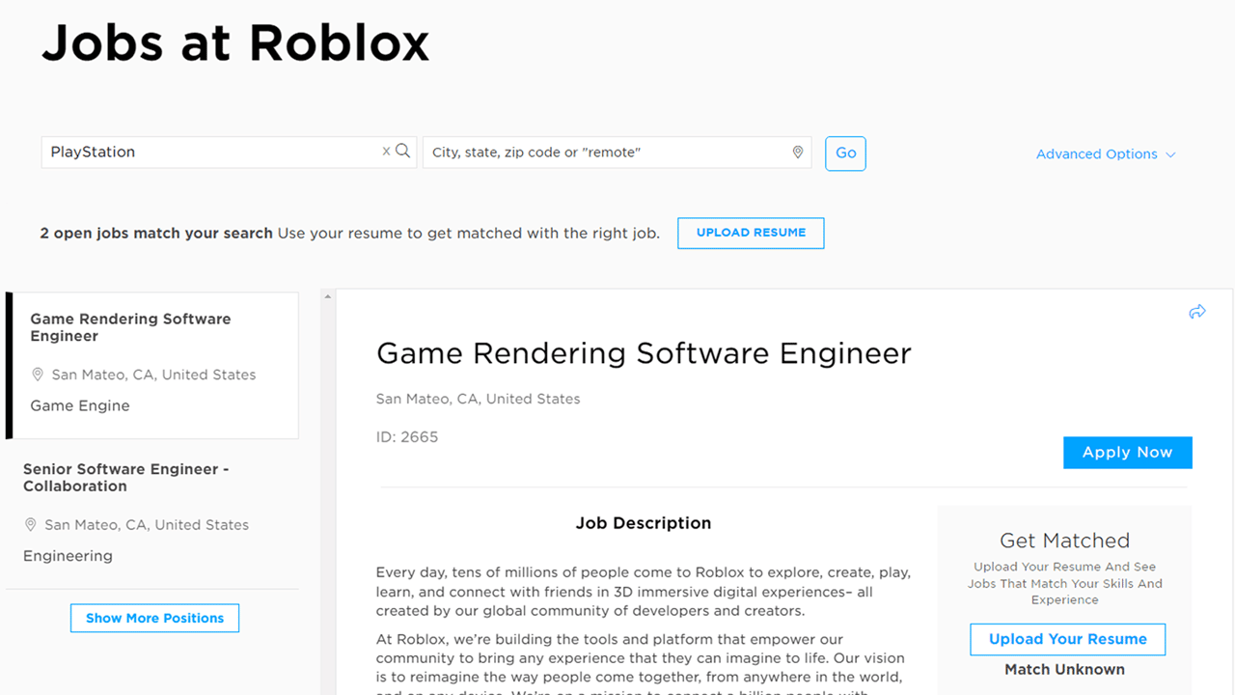The image size is (1235, 695).
Task: Click the pin icon beside Game Rendering job location
Action: (38, 375)
